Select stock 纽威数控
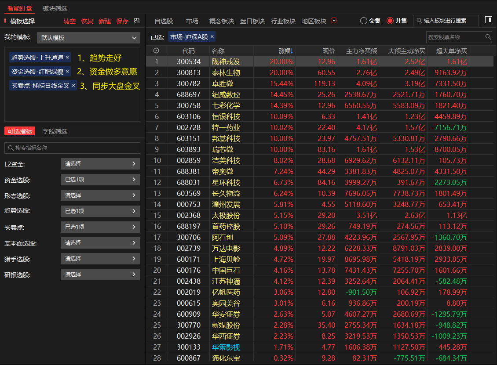The height and width of the screenshot is (365, 497). pyautogui.click(x=226, y=94)
